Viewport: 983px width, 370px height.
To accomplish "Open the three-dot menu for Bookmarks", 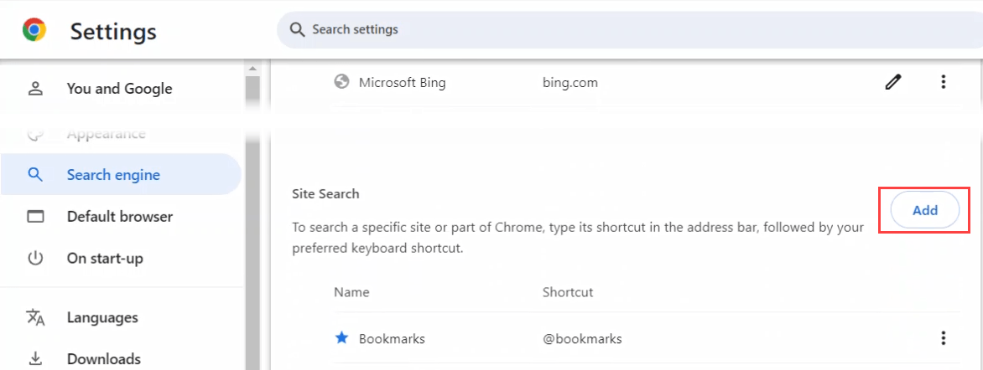I will click(x=944, y=338).
